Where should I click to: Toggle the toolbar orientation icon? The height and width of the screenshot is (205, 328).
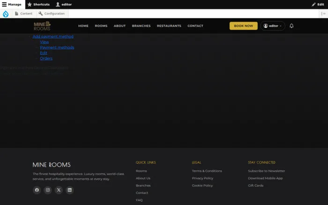323,14
